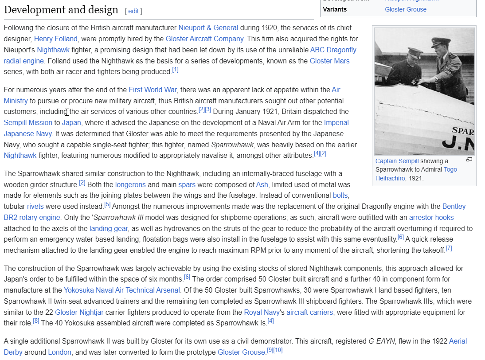Go to the Gloster Mars article
485x360 pixels.
[x=329, y=61]
